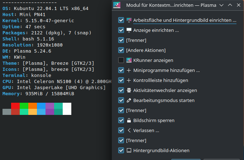Maximize the Plasma dialog with the up chevron
The image size is (244, 160).
pos(230,5)
